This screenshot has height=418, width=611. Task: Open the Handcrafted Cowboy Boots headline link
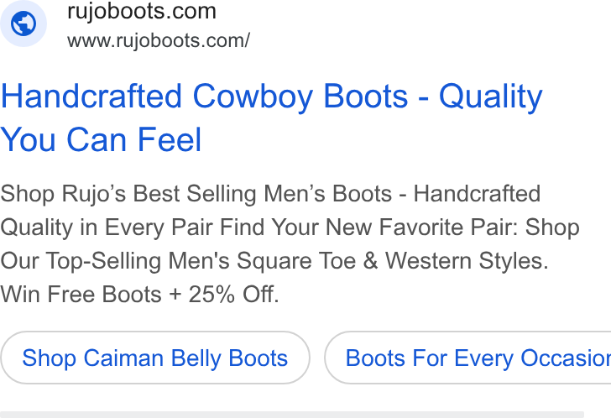pos(271,118)
